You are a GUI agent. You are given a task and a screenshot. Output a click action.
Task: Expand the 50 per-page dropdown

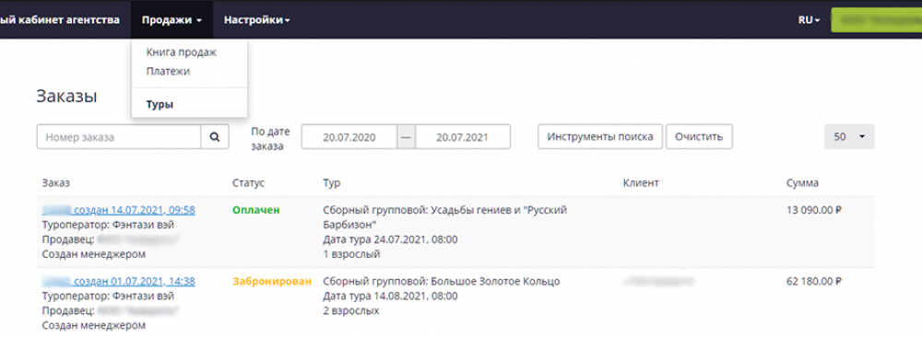(850, 136)
